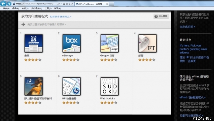Open the HP Quick Forms app icon
The height and width of the screenshot is (121, 214).
click(72, 86)
